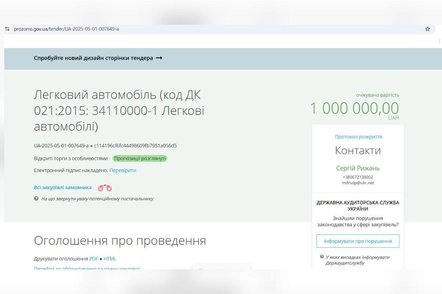The width and height of the screenshot is (442, 294).
Task: Bookmark the page with the star icon
Action: pyautogui.click(x=427, y=28)
